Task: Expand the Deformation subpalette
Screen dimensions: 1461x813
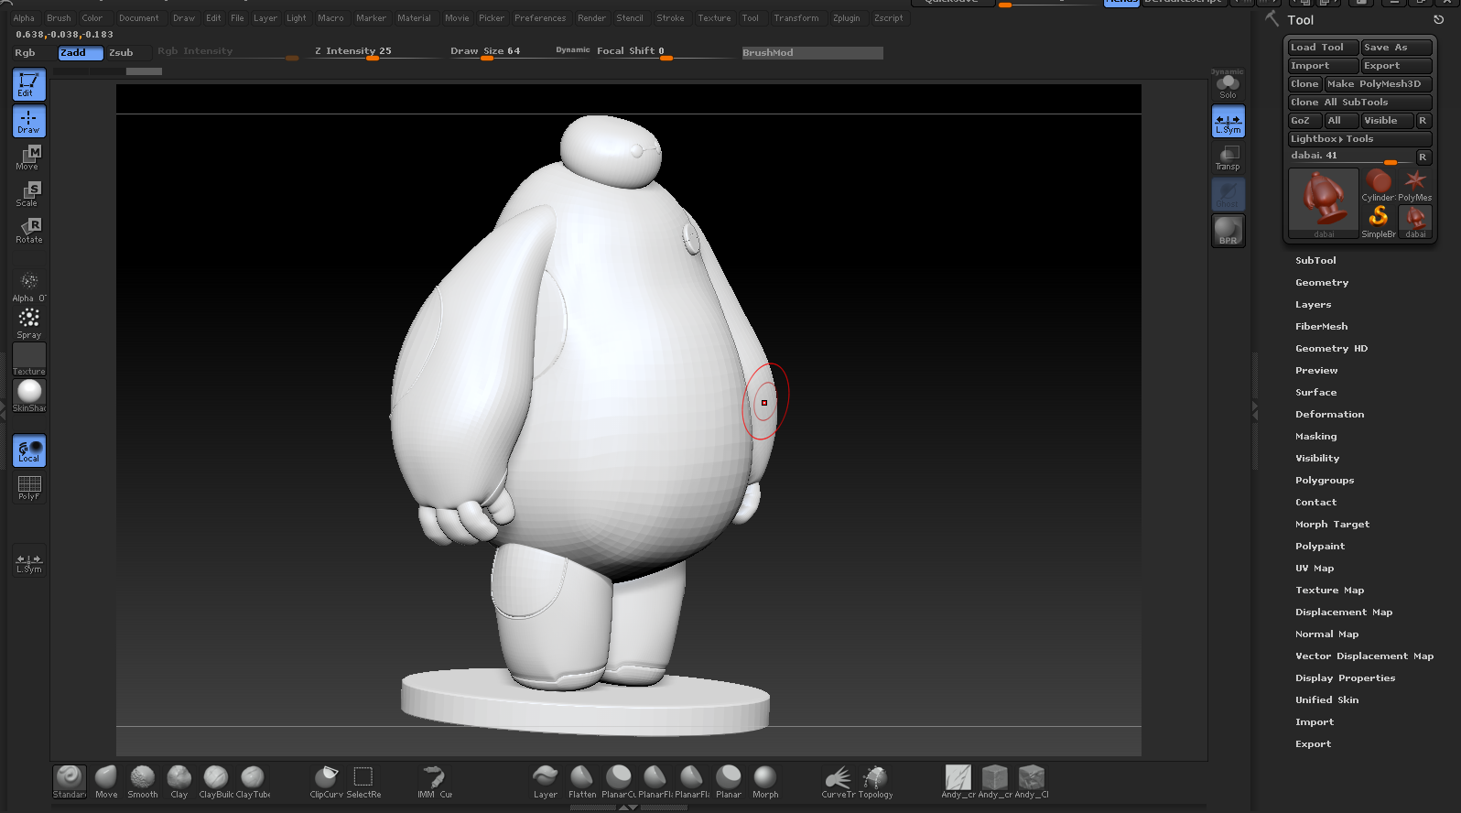Action: [1330, 415]
